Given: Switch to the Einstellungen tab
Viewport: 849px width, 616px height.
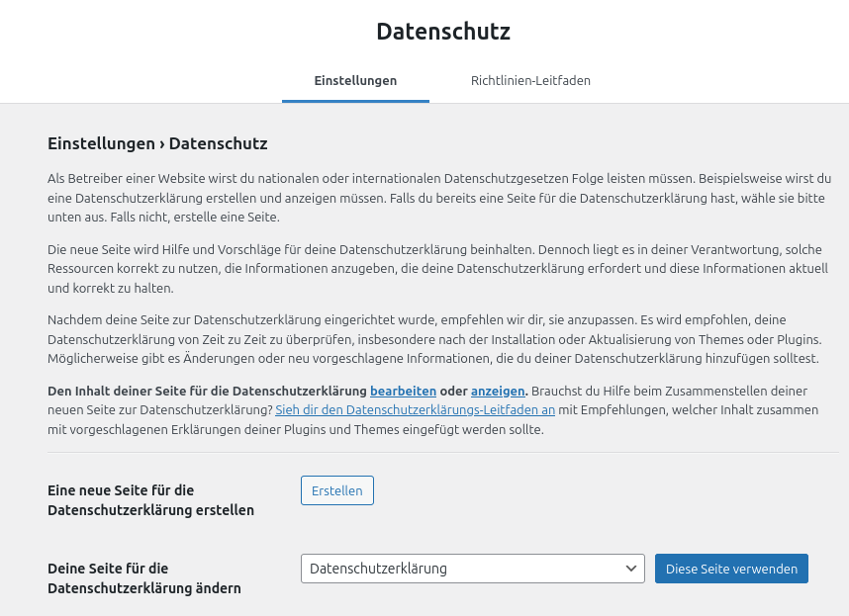Looking at the screenshot, I should tap(355, 81).
